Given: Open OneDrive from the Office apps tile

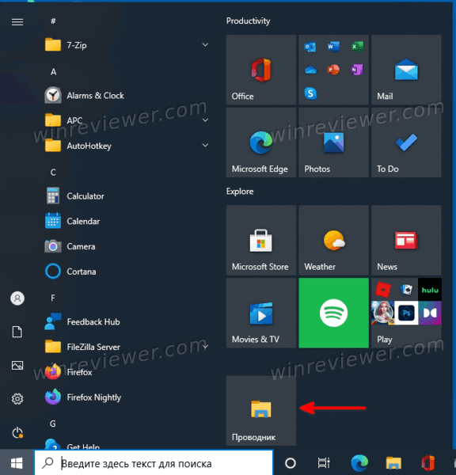Looking at the screenshot, I should coord(310,70).
